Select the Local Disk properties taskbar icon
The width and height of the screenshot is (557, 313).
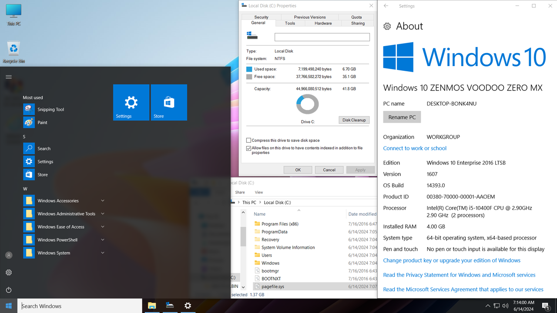(170, 306)
